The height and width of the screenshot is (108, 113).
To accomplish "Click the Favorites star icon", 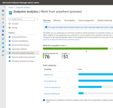I will pos(3,23).
